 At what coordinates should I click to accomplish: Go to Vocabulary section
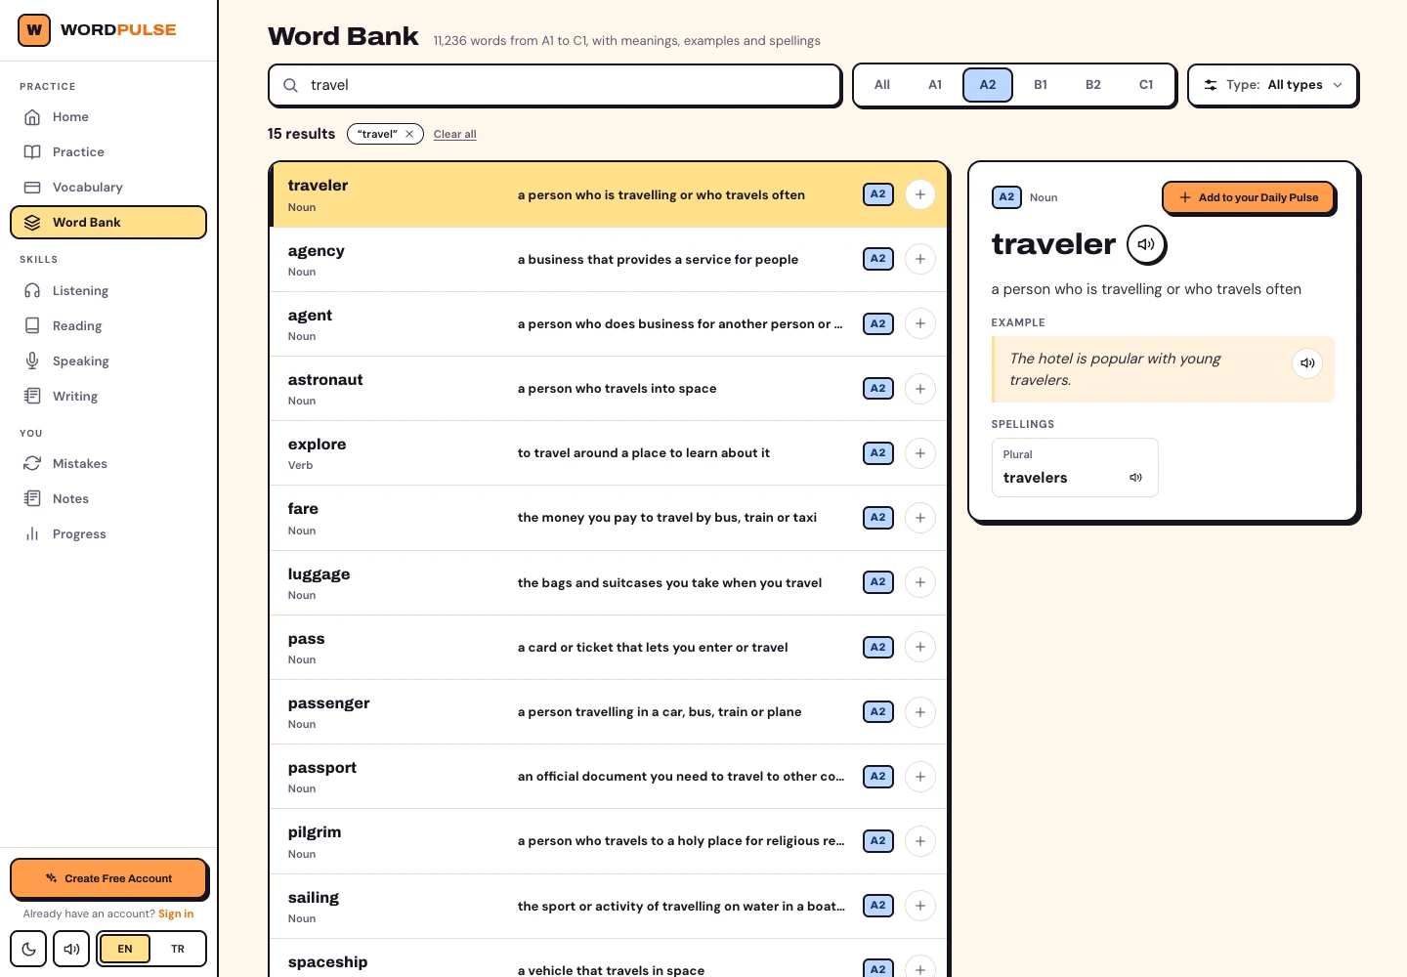click(x=108, y=188)
